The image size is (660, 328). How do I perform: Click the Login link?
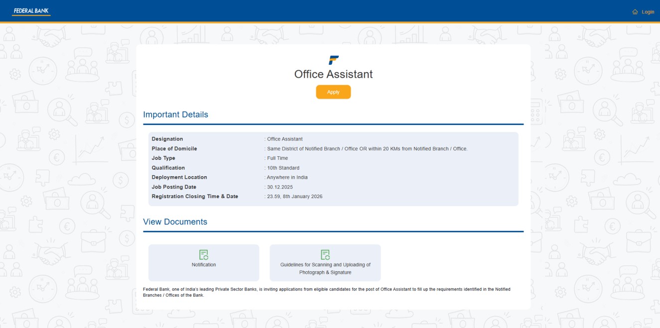pyautogui.click(x=648, y=11)
